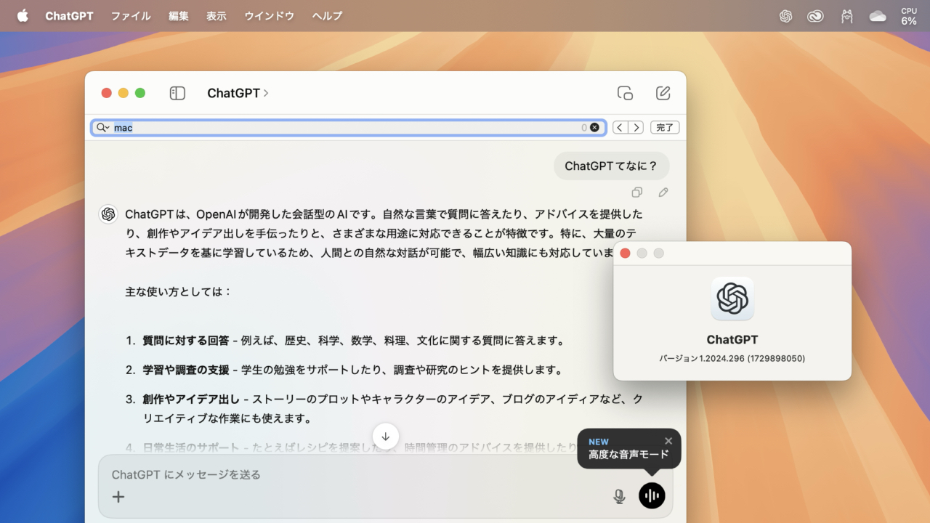
Task: Open search options magnifier dropdown
Action: pos(102,128)
